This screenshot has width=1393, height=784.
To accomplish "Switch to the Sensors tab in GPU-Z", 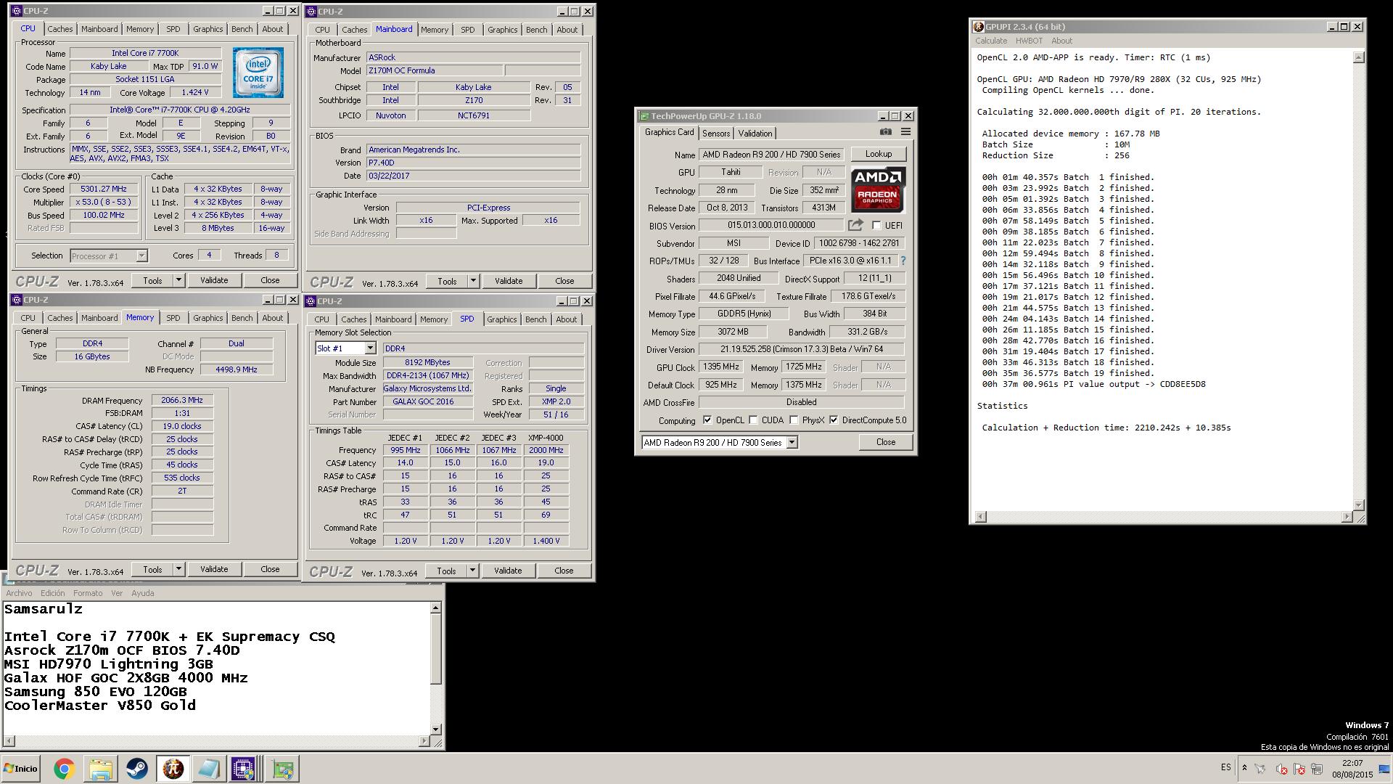I will pyautogui.click(x=716, y=134).
